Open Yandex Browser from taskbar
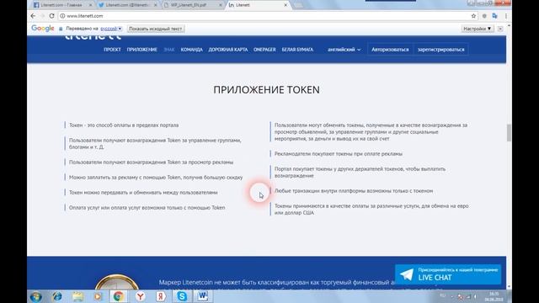 click(141, 296)
